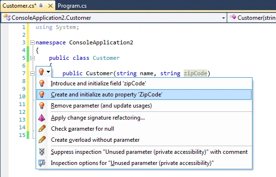Image resolution: width=276 pixels, height=177 pixels.
Task: Click 'using System;' on line 1
Action: [x=57, y=27]
